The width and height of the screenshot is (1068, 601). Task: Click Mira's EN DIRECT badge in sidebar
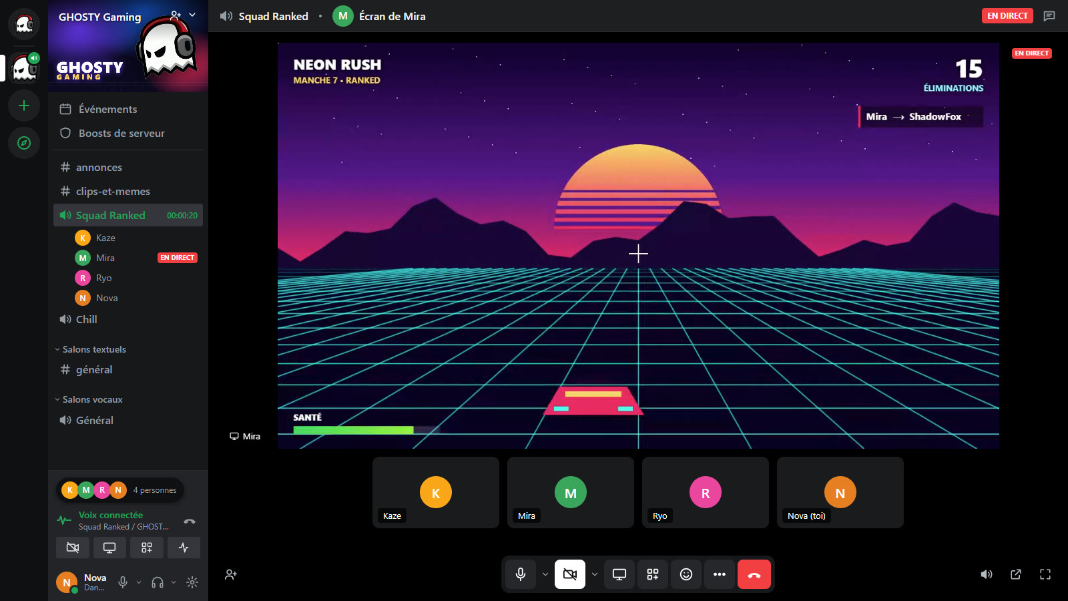click(178, 258)
